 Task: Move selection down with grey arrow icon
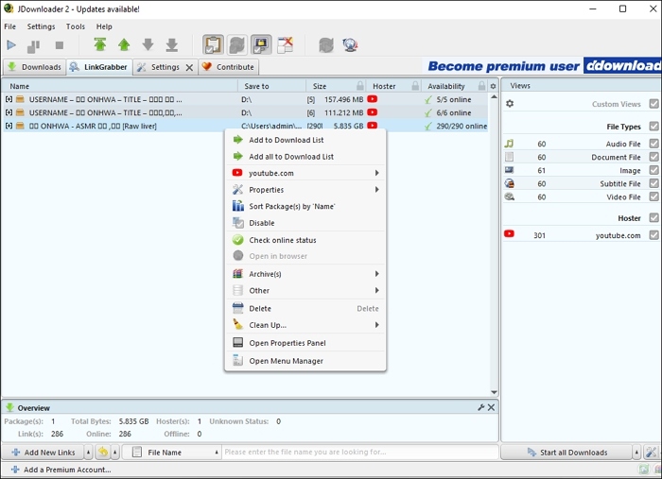point(148,44)
